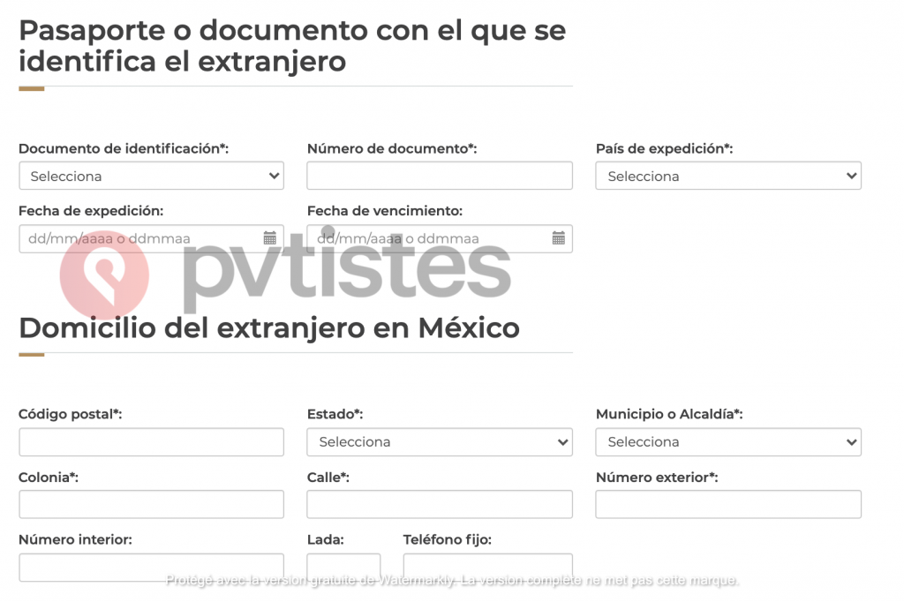Click the Watermarkly notice text at the bottom
Screen dimensions: 904x602
click(x=452, y=582)
